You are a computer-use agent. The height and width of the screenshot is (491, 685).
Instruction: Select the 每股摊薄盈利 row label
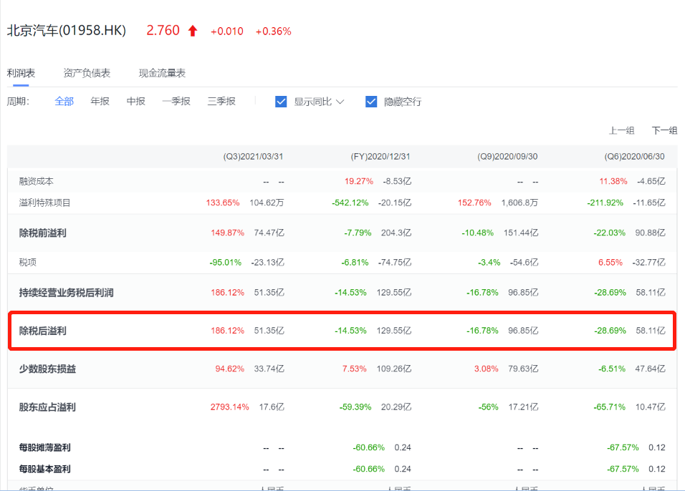click(x=44, y=447)
